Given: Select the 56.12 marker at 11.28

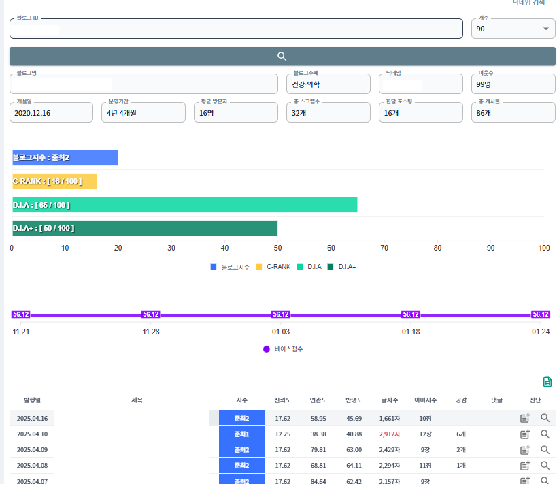Looking at the screenshot, I should 150,314.
